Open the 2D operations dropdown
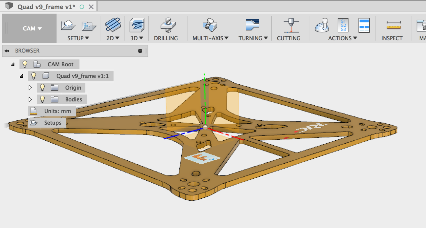 coord(113,38)
